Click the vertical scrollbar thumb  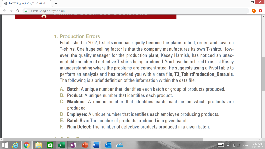263,74
